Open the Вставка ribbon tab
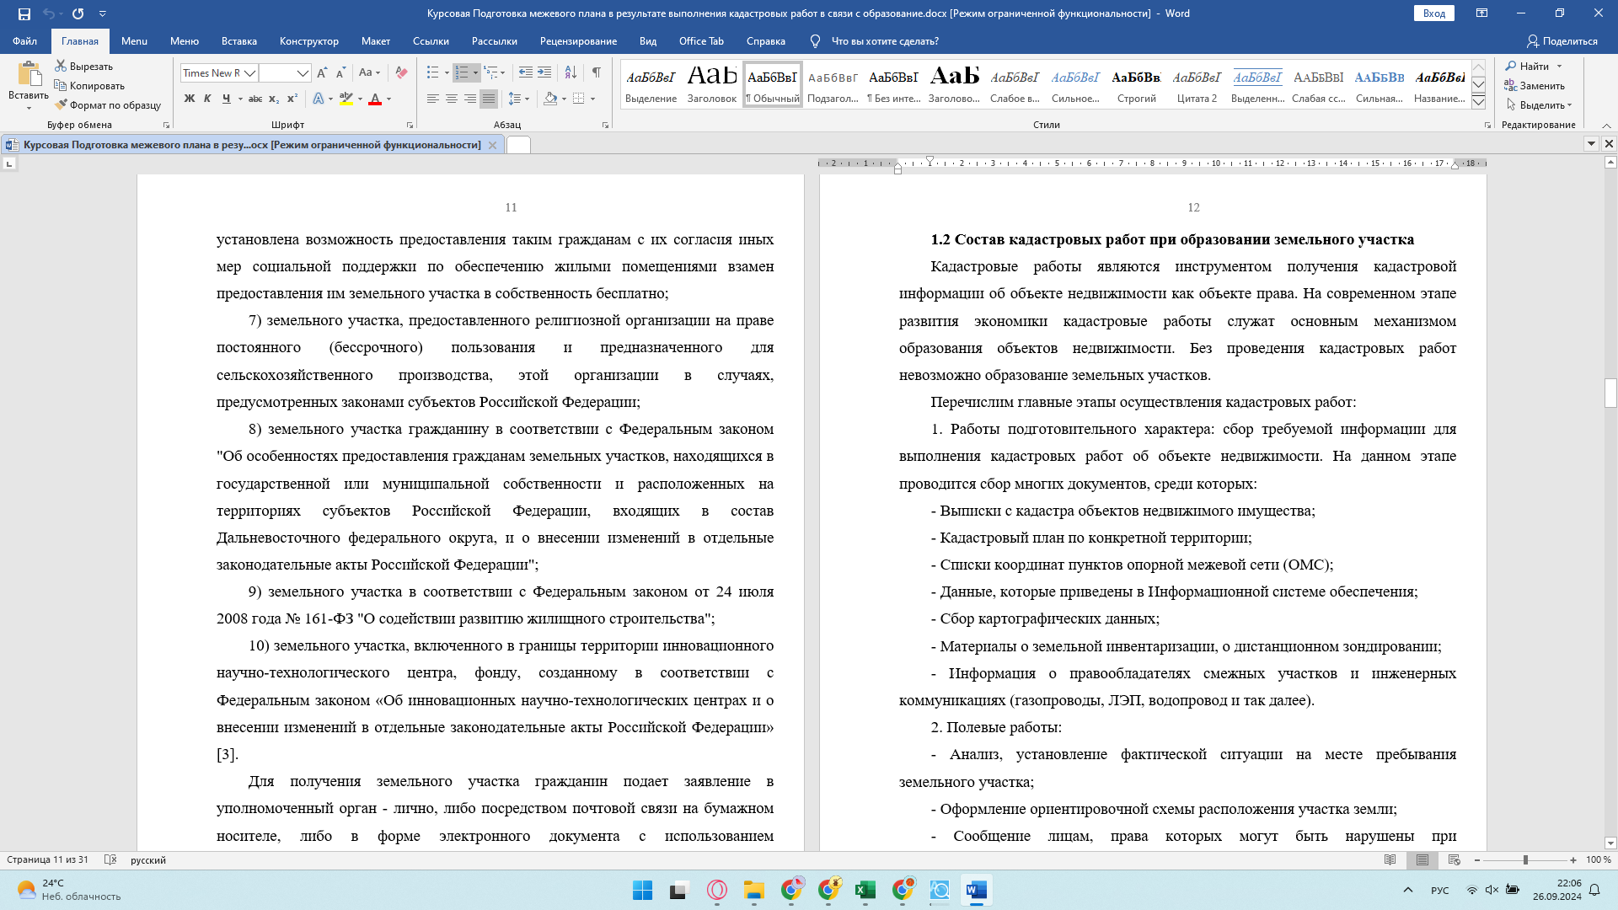 (239, 41)
